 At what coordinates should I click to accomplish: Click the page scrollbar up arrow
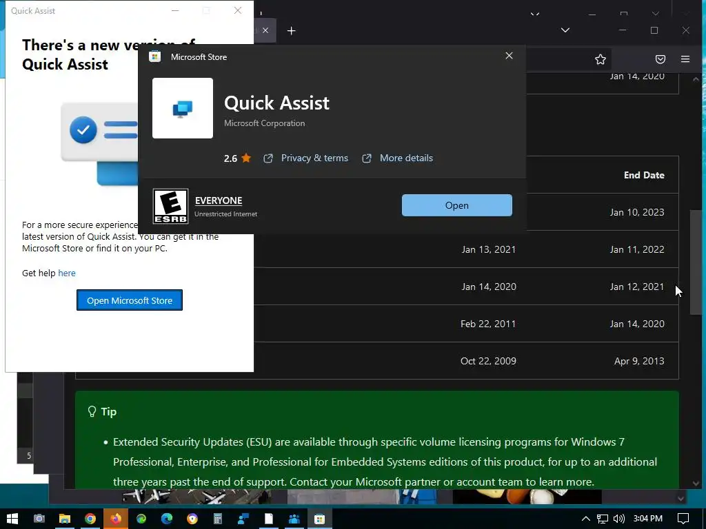click(696, 79)
